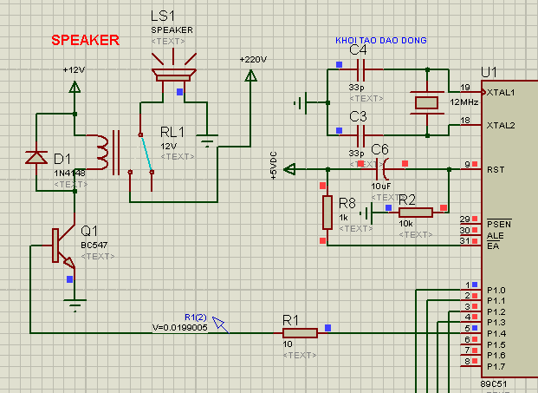This screenshot has height=393, width=538.
Task: Click the RL1 reference label
Action: pos(172,132)
